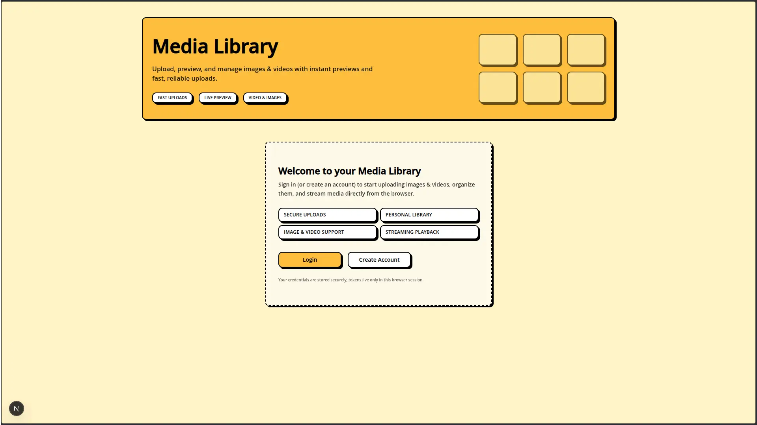Click the Login button
The image size is (757, 425).
pos(310,259)
